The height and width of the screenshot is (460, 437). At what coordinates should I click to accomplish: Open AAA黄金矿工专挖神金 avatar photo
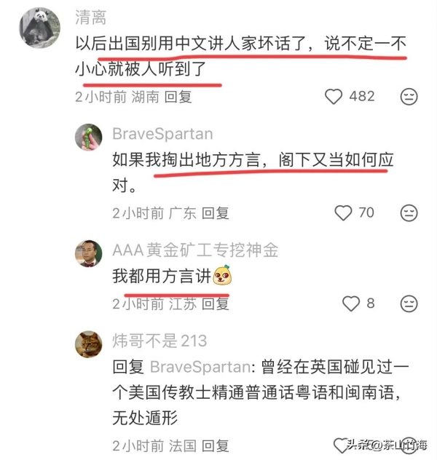click(89, 254)
